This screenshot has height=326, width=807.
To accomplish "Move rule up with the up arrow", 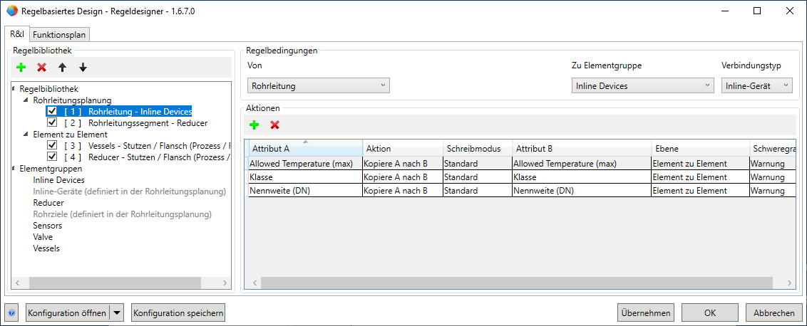I will tap(63, 68).
